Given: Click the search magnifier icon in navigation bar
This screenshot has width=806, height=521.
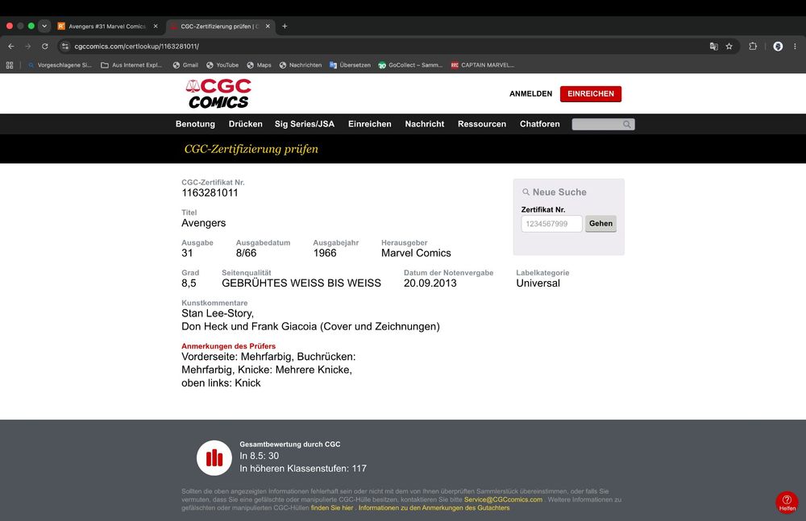Looking at the screenshot, I should coord(626,124).
